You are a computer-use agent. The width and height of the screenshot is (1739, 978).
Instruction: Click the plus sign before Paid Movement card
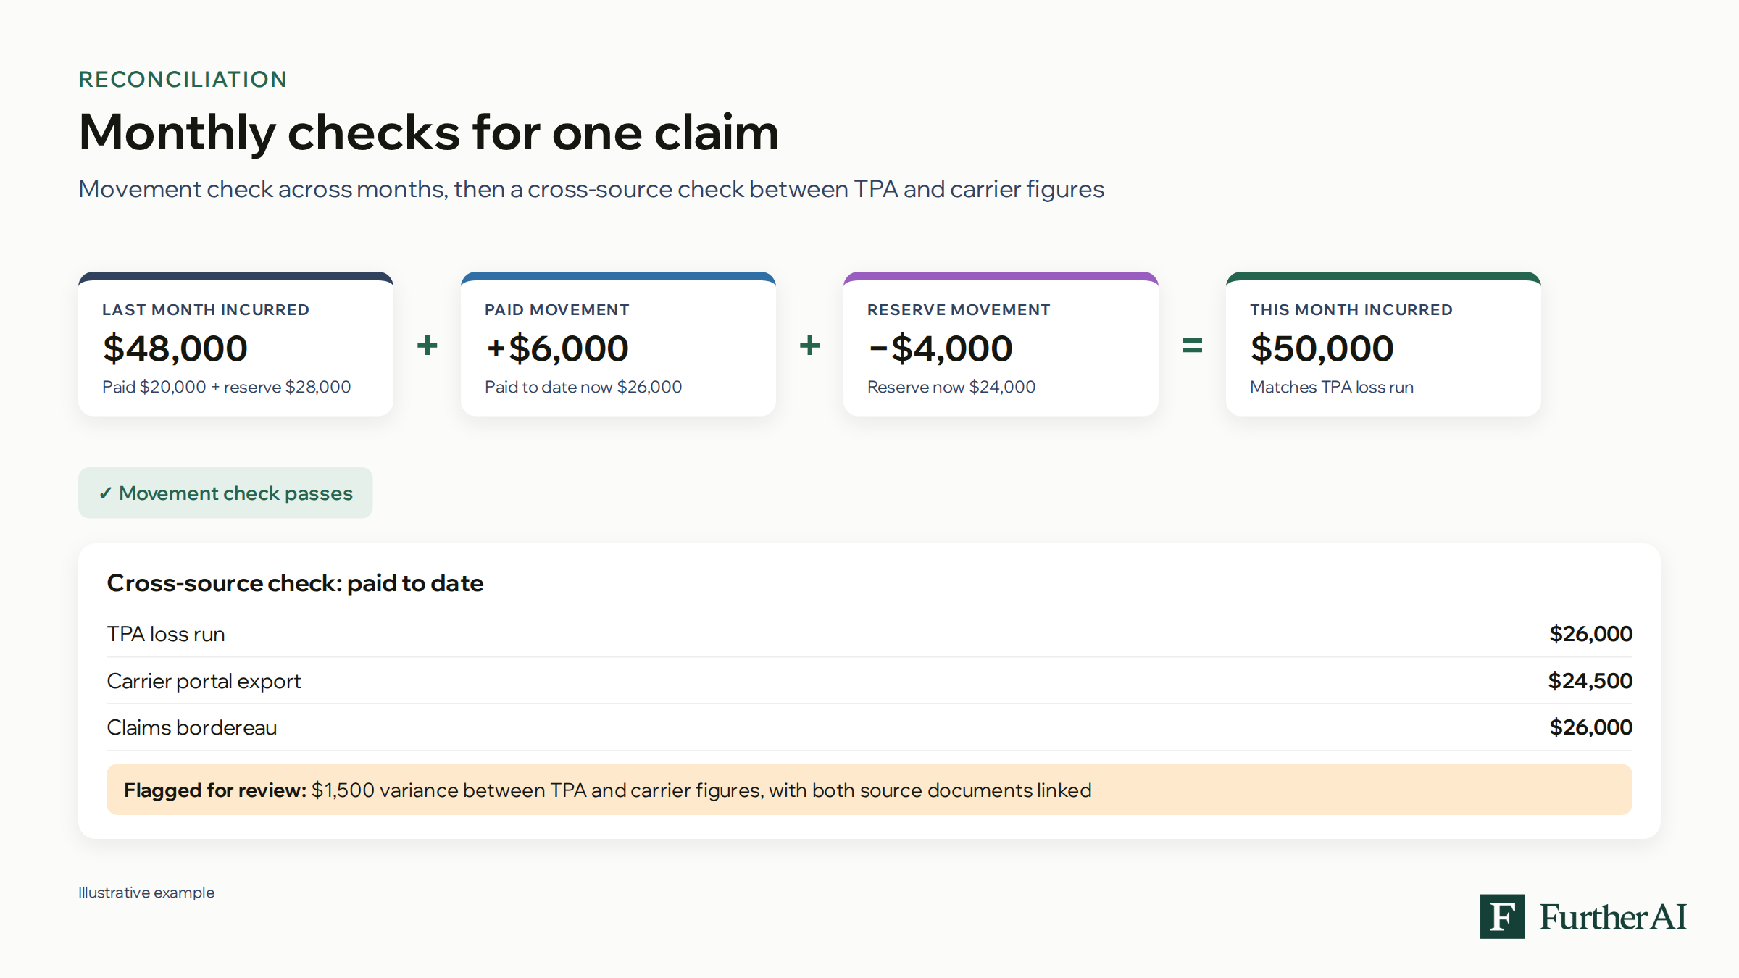pos(428,346)
